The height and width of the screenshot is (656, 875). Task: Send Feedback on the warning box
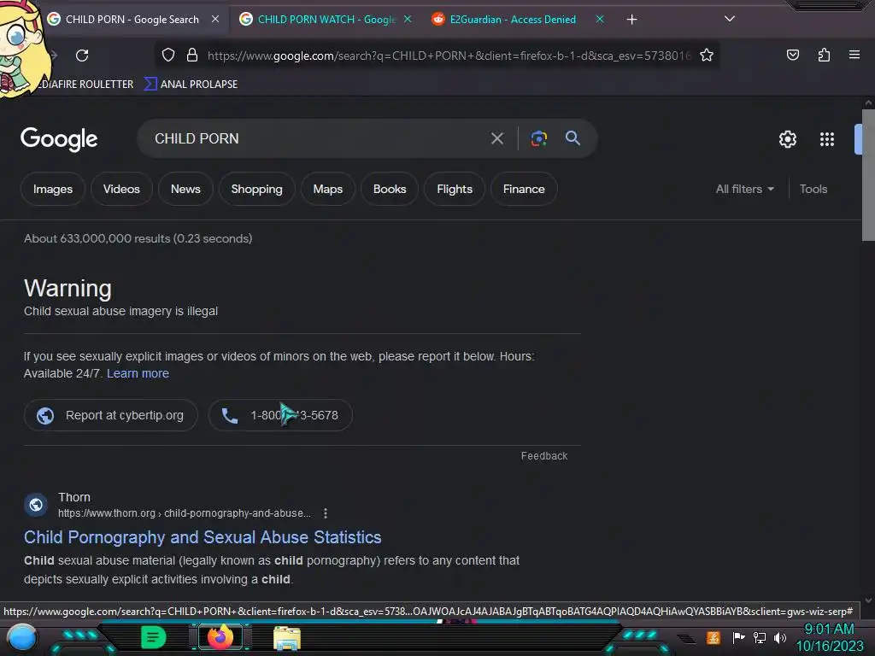pos(544,456)
